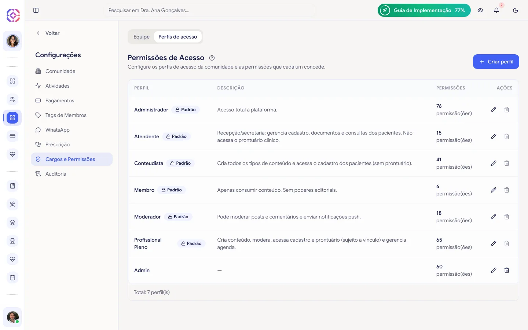528x330 pixels.
Task: Open notifications bell icon
Action: 496,10
